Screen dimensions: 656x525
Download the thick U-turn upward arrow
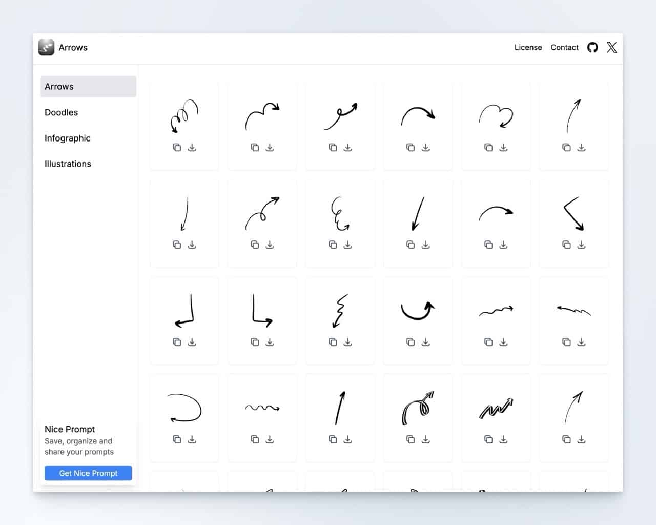pos(426,342)
